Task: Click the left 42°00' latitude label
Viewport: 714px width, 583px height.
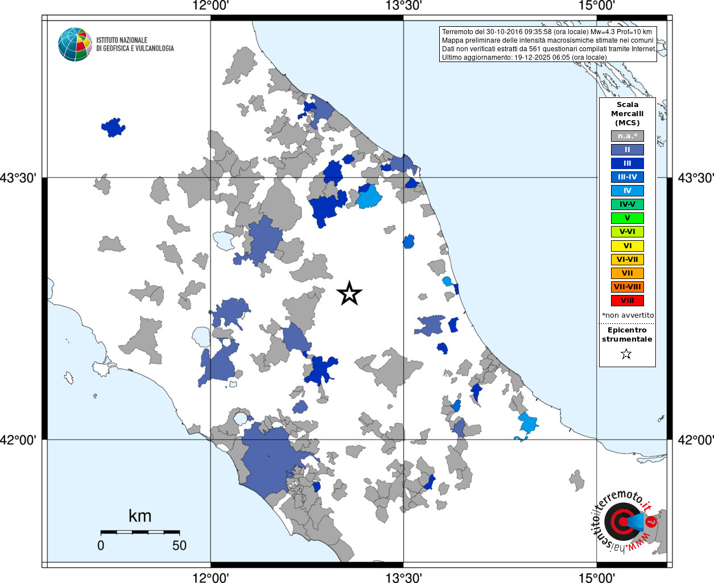Action: [18, 440]
